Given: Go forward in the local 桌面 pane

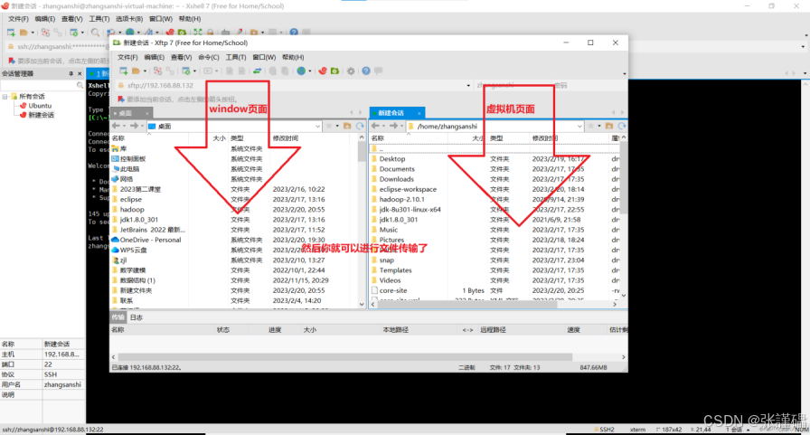Looking at the screenshot, I should pyautogui.click(x=135, y=126).
